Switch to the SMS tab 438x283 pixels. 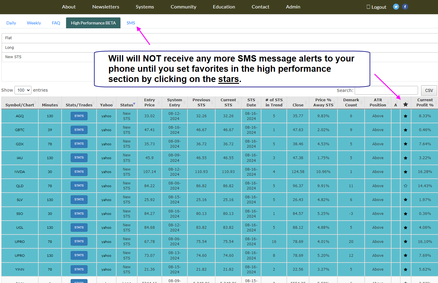131,23
